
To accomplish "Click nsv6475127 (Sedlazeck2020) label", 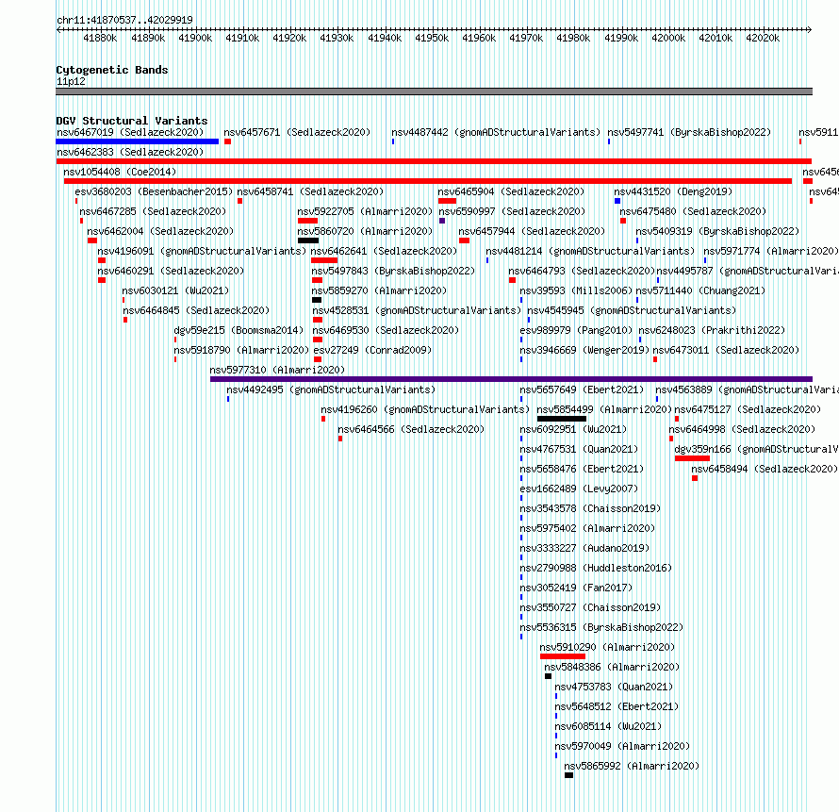I will [748, 409].
